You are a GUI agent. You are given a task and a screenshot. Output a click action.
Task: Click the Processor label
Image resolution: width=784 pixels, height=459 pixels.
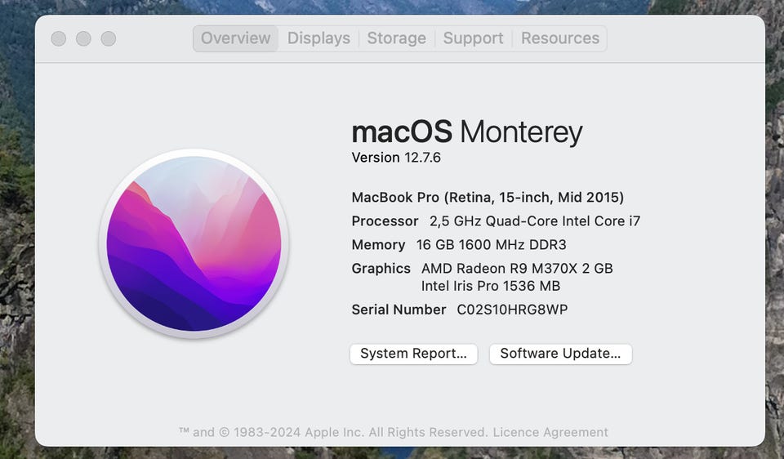385,221
